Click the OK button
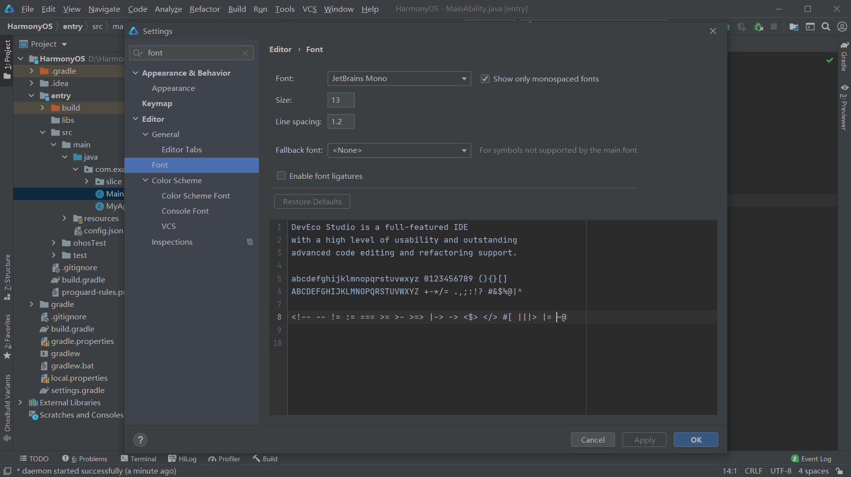This screenshot has height=477, width=851. click(696, 440)
